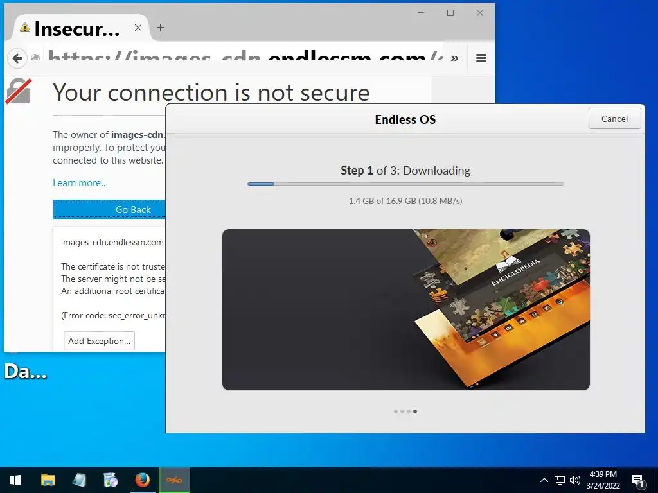Open the Firefox hamburger menu
658x493 pixels.
click(x=481, y=58)
